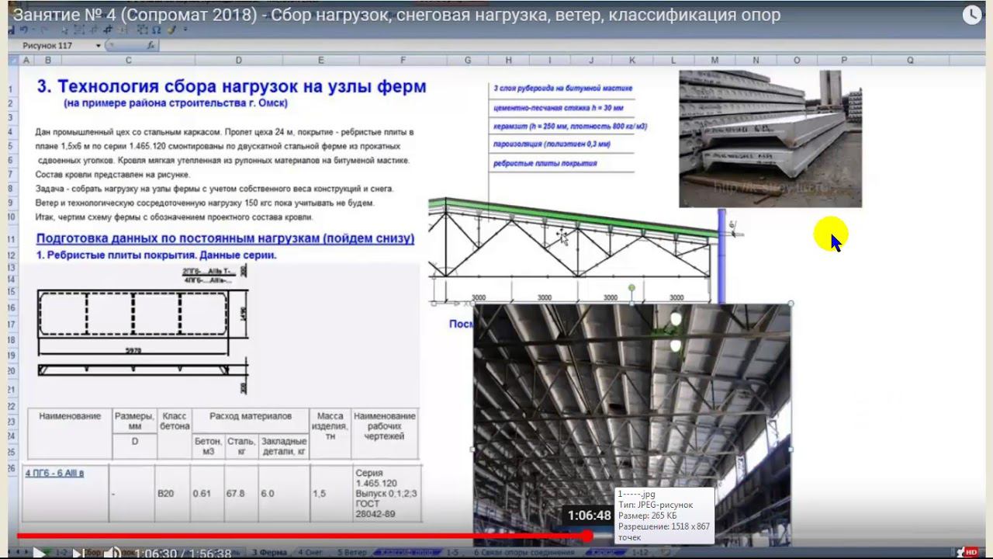The height and width of the screenshot is (559, 993).
Task: Click the select-all corner of the sheet
Action: click(x=13, y=60)
